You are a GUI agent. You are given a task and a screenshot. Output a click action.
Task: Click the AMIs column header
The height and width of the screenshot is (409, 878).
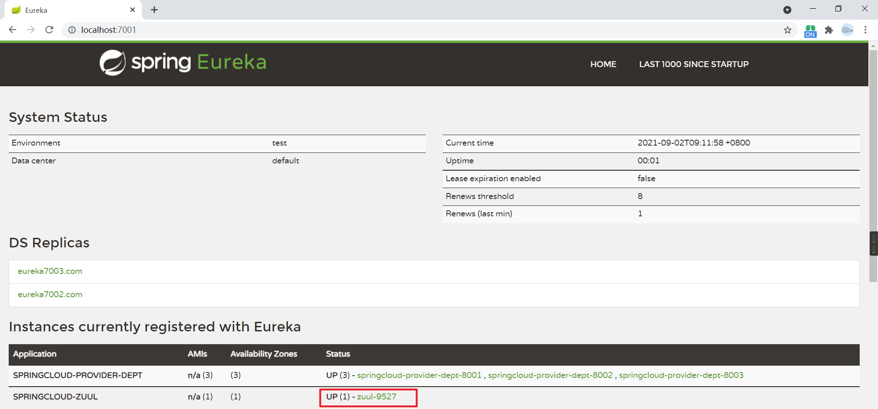(197, 354)
